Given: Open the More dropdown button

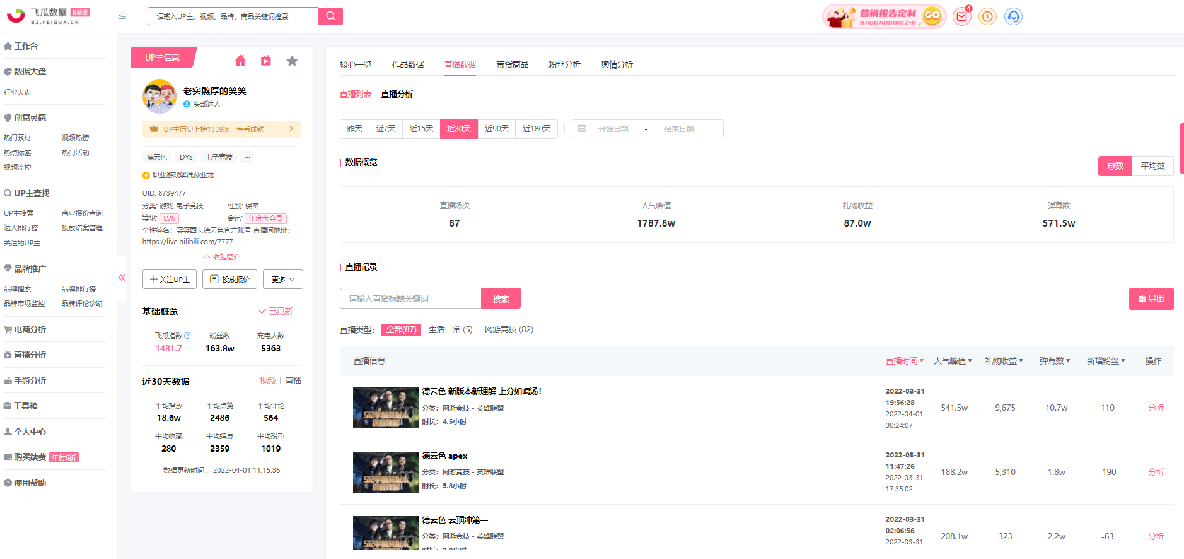Looking at the screenshot, I should [283, 279].
